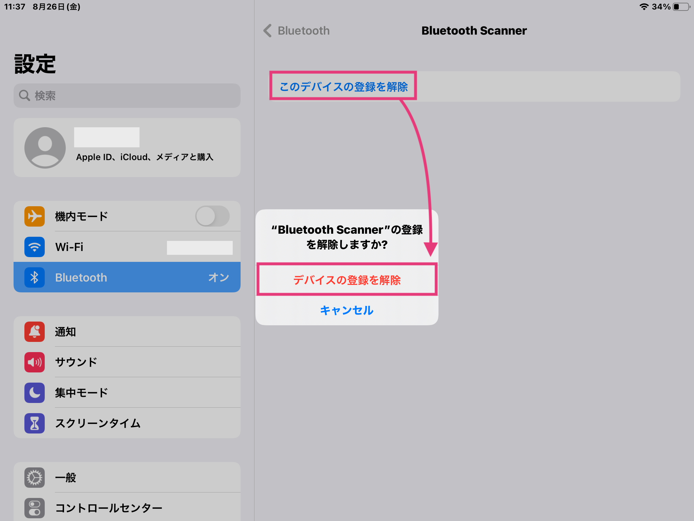Tap このデバイスの登録を解除 link
Viewport: 694px width, 521px height.
[344, 87]
